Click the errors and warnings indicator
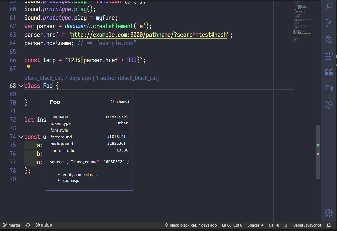This screenshot has width=337, height=231. [x=44, y=225]
